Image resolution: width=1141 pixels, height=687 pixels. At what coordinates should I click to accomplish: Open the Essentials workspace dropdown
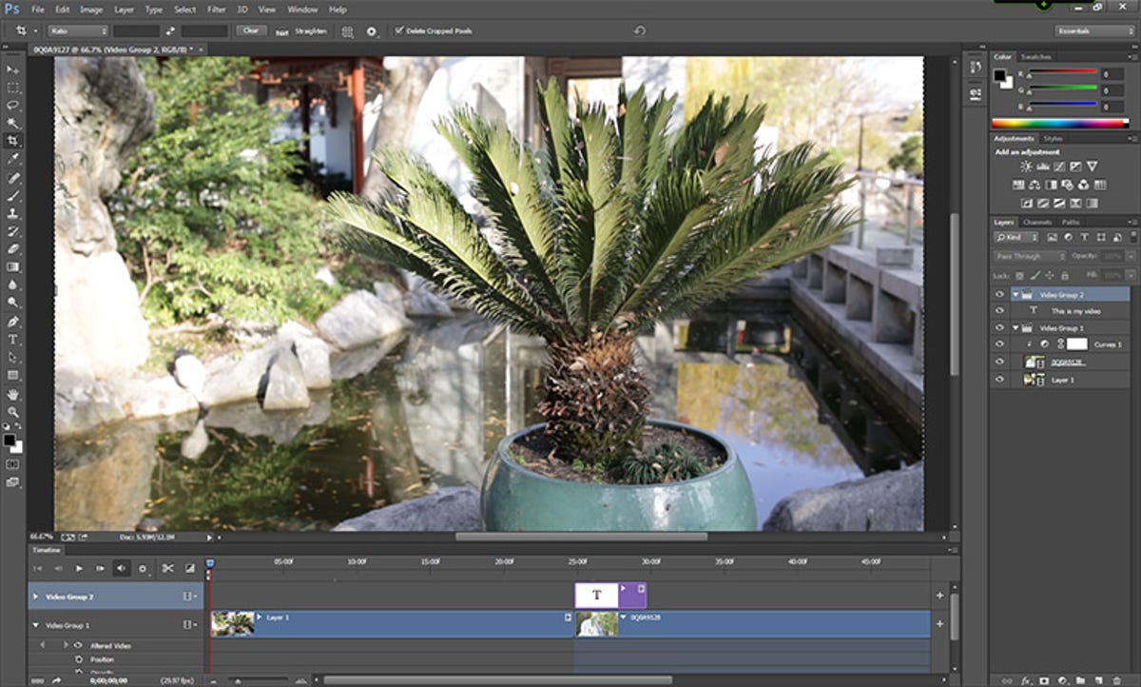click(x=1096, y=30)
